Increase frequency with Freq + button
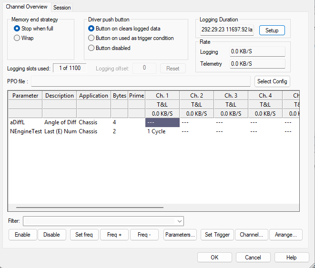This screenshot has height=268, width=315. pyautogui.click(x=114, y=235)
